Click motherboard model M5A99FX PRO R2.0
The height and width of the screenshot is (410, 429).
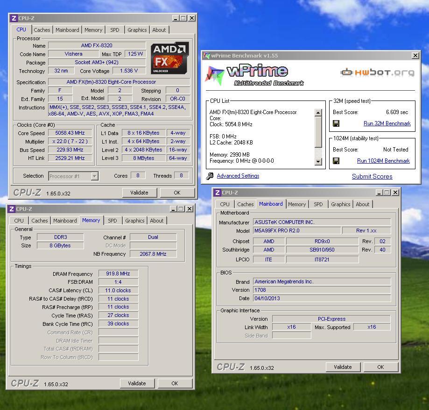297,230
